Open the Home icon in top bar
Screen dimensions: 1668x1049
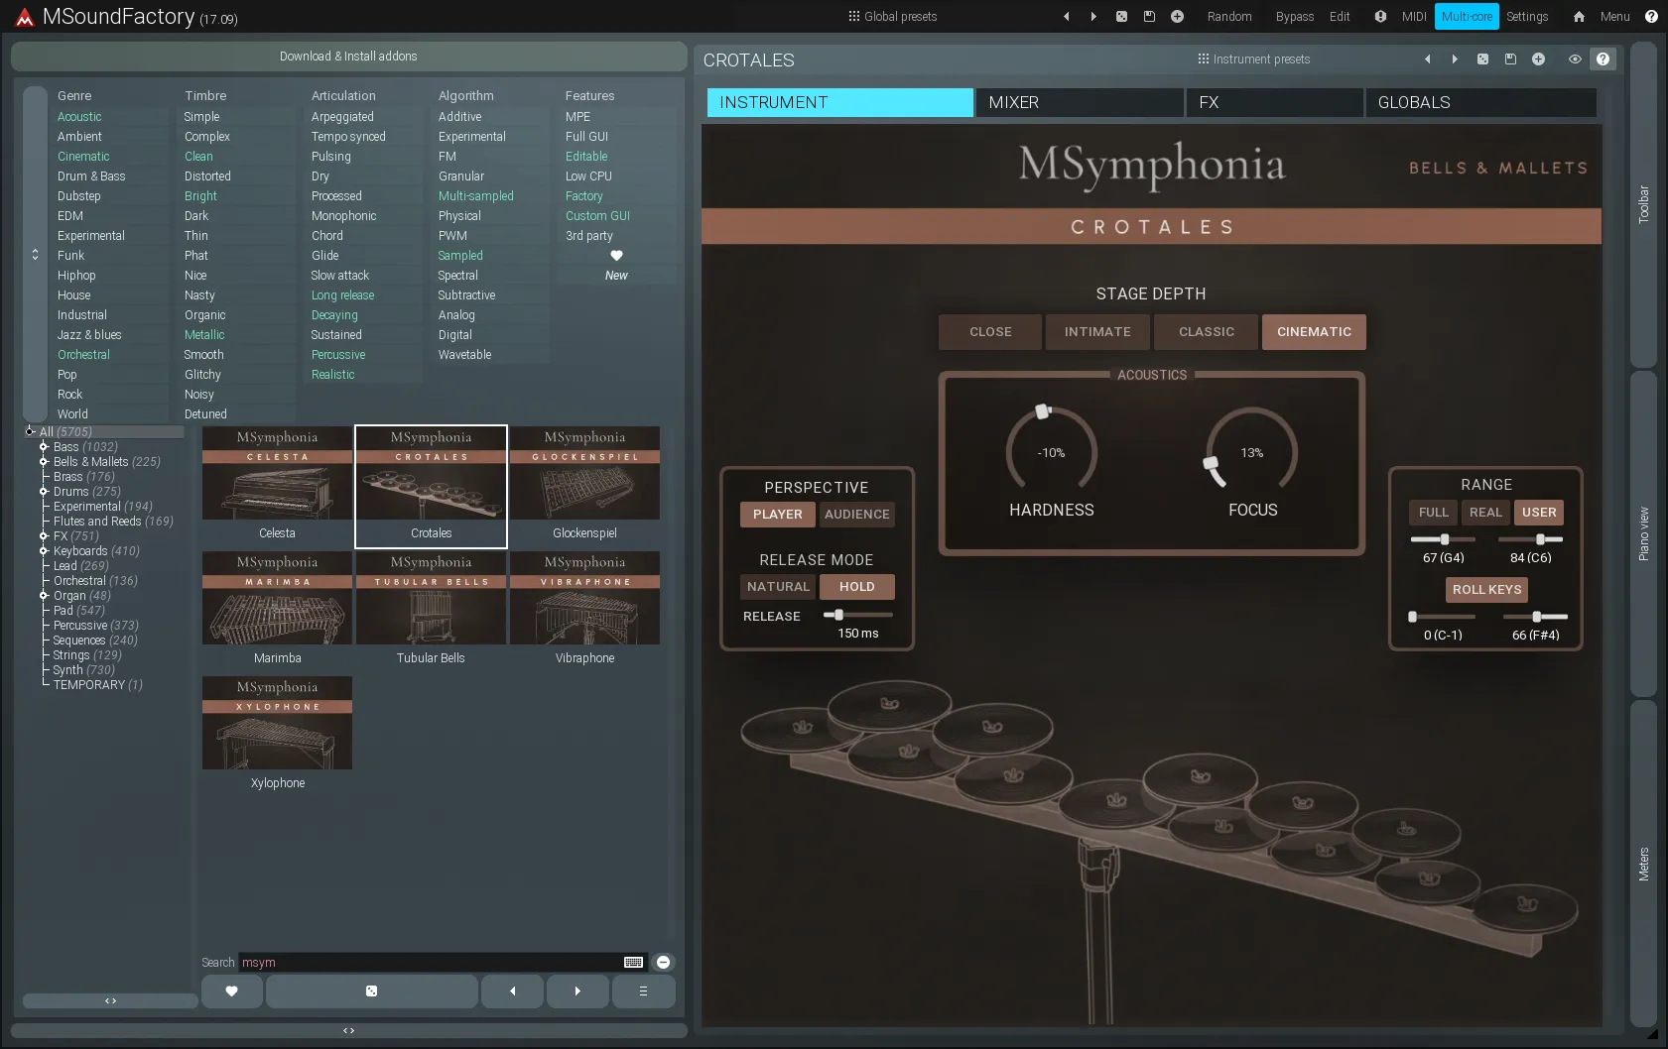pyautogui.click(x=1579, y=17)
